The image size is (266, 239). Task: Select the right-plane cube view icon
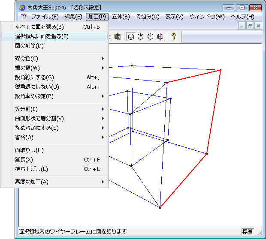tap(140, 36)
